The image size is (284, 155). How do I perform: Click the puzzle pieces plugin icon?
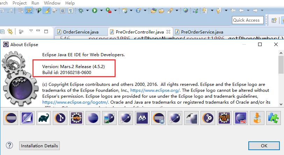point(274,118)
